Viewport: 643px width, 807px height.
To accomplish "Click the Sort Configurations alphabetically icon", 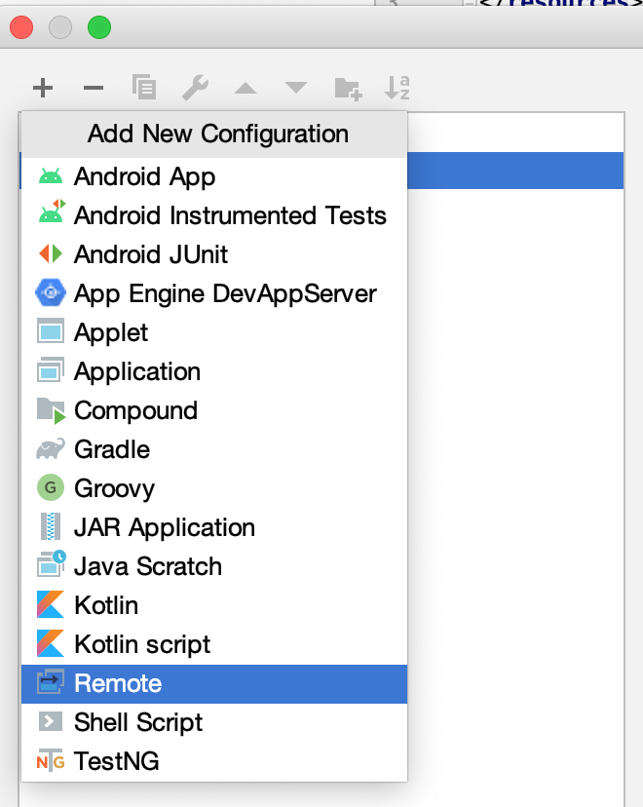I will tap(397, 88).
